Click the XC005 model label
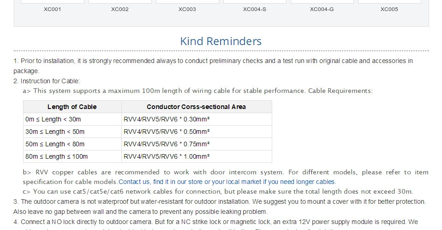 point(389,9)
